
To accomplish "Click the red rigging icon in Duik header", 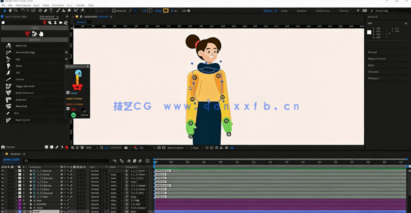I will (x=44, y=23).
